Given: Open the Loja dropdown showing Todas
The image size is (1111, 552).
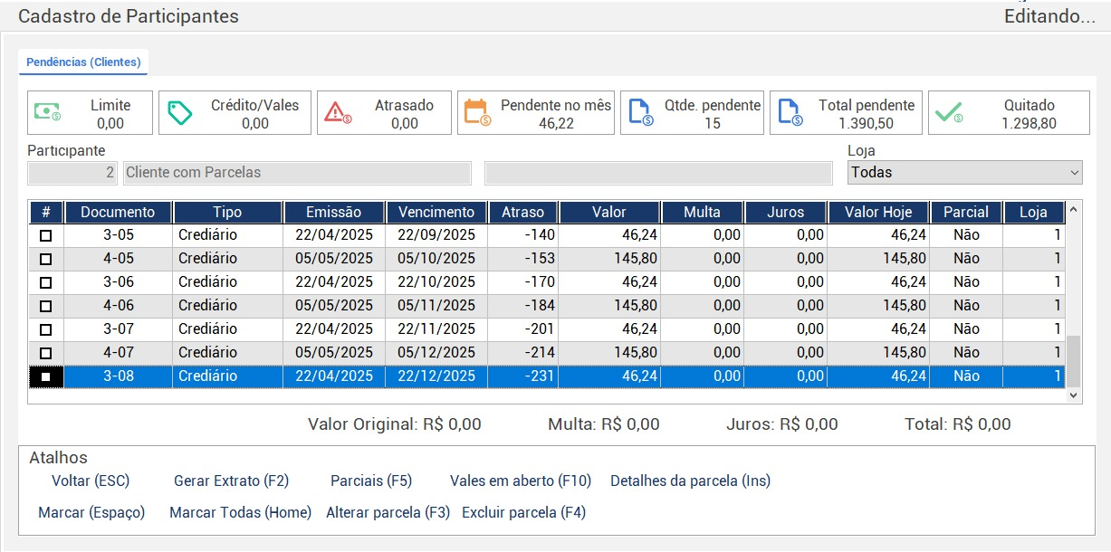Looking at the screenshot, I should [964, 172].
